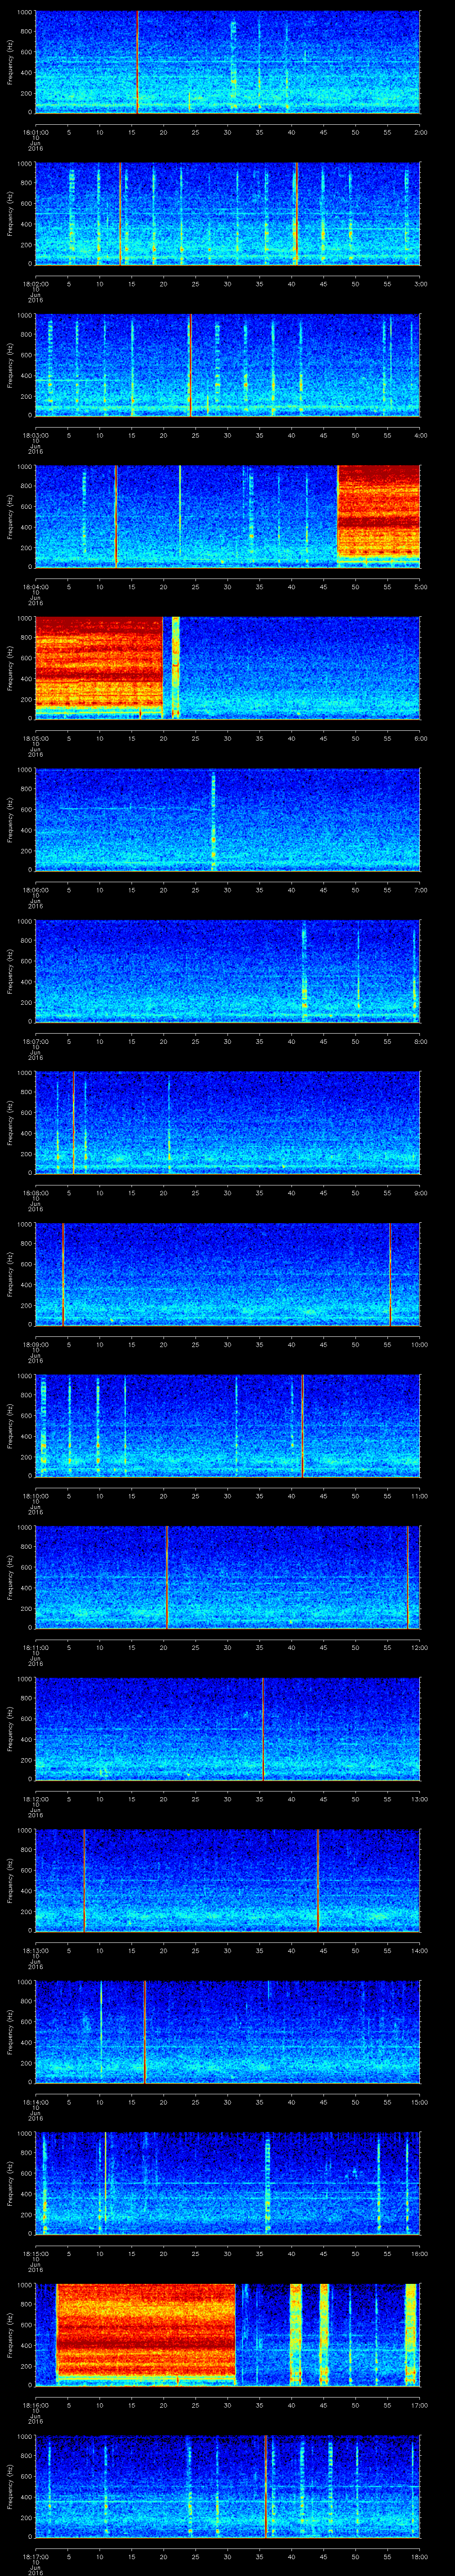Open the spectrogram panel starting at 18:06:00
455x2576 pixels.
click(x=227, y=820)
